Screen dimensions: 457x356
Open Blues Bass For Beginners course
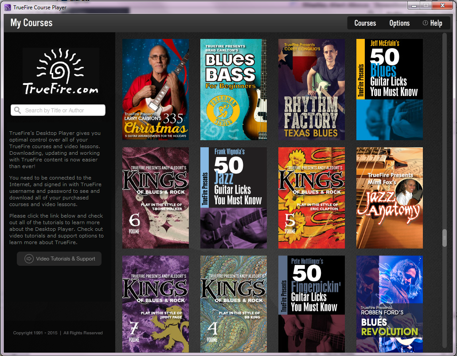tap(234, 90)
